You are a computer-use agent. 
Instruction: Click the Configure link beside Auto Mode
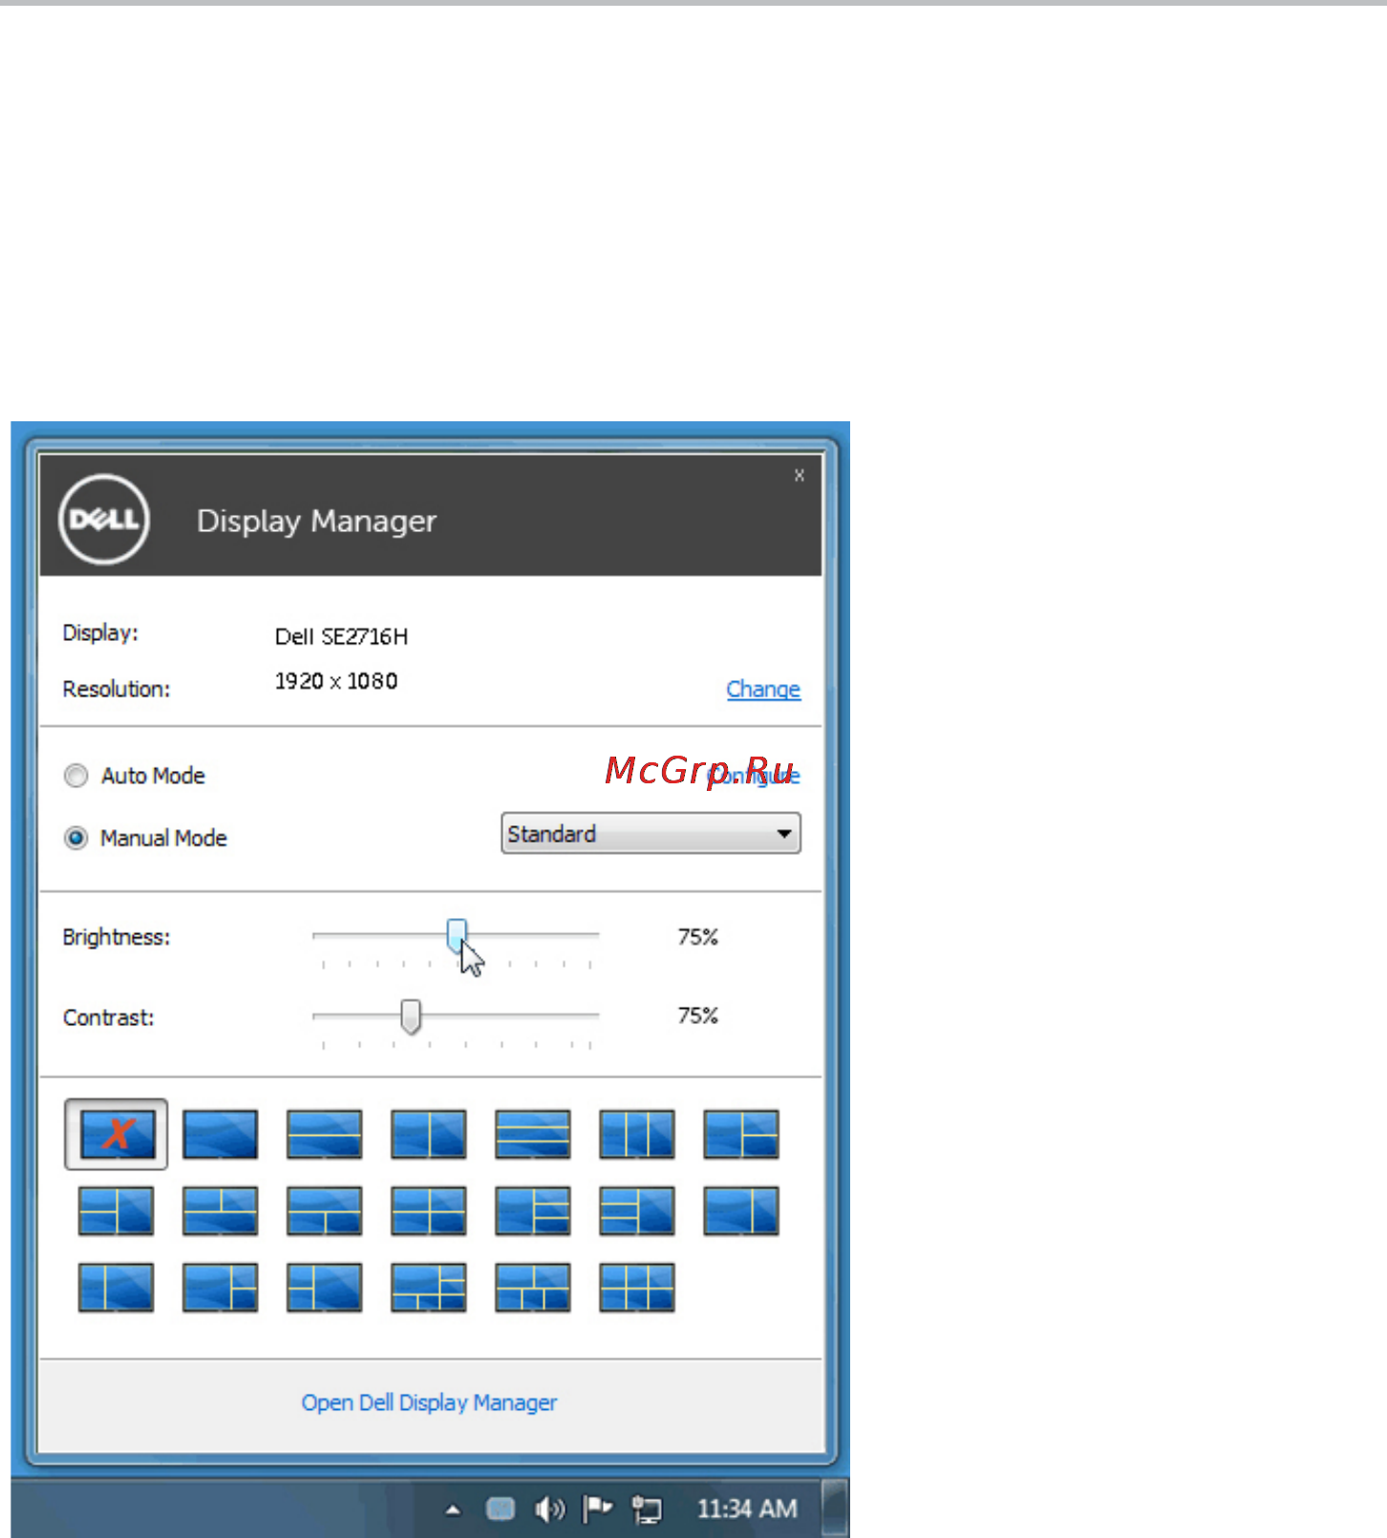(x=753, y=776)
